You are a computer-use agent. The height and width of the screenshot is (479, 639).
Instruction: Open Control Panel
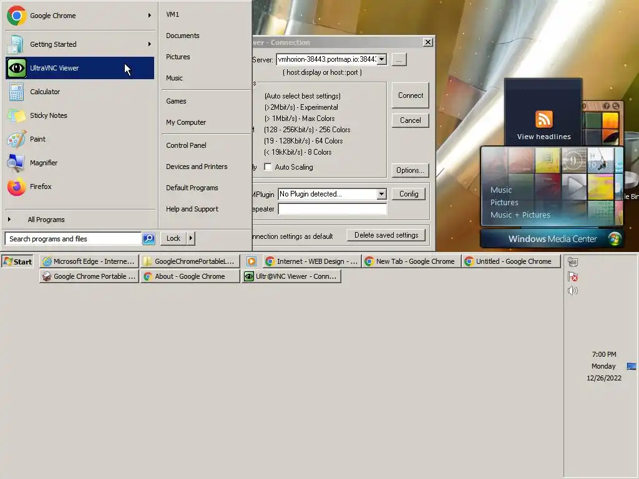(186, 145)
